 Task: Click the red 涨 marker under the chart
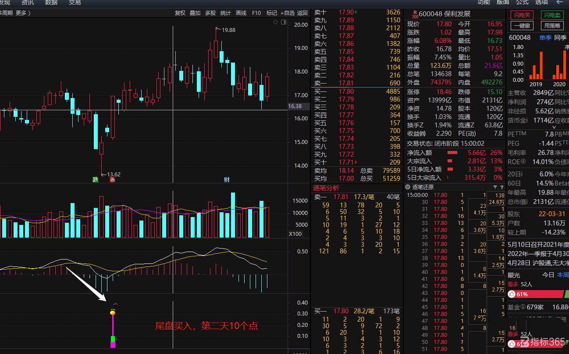pos(112,179)
